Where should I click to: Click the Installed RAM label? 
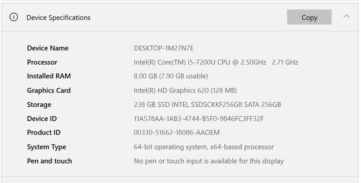tap(49, 76)
